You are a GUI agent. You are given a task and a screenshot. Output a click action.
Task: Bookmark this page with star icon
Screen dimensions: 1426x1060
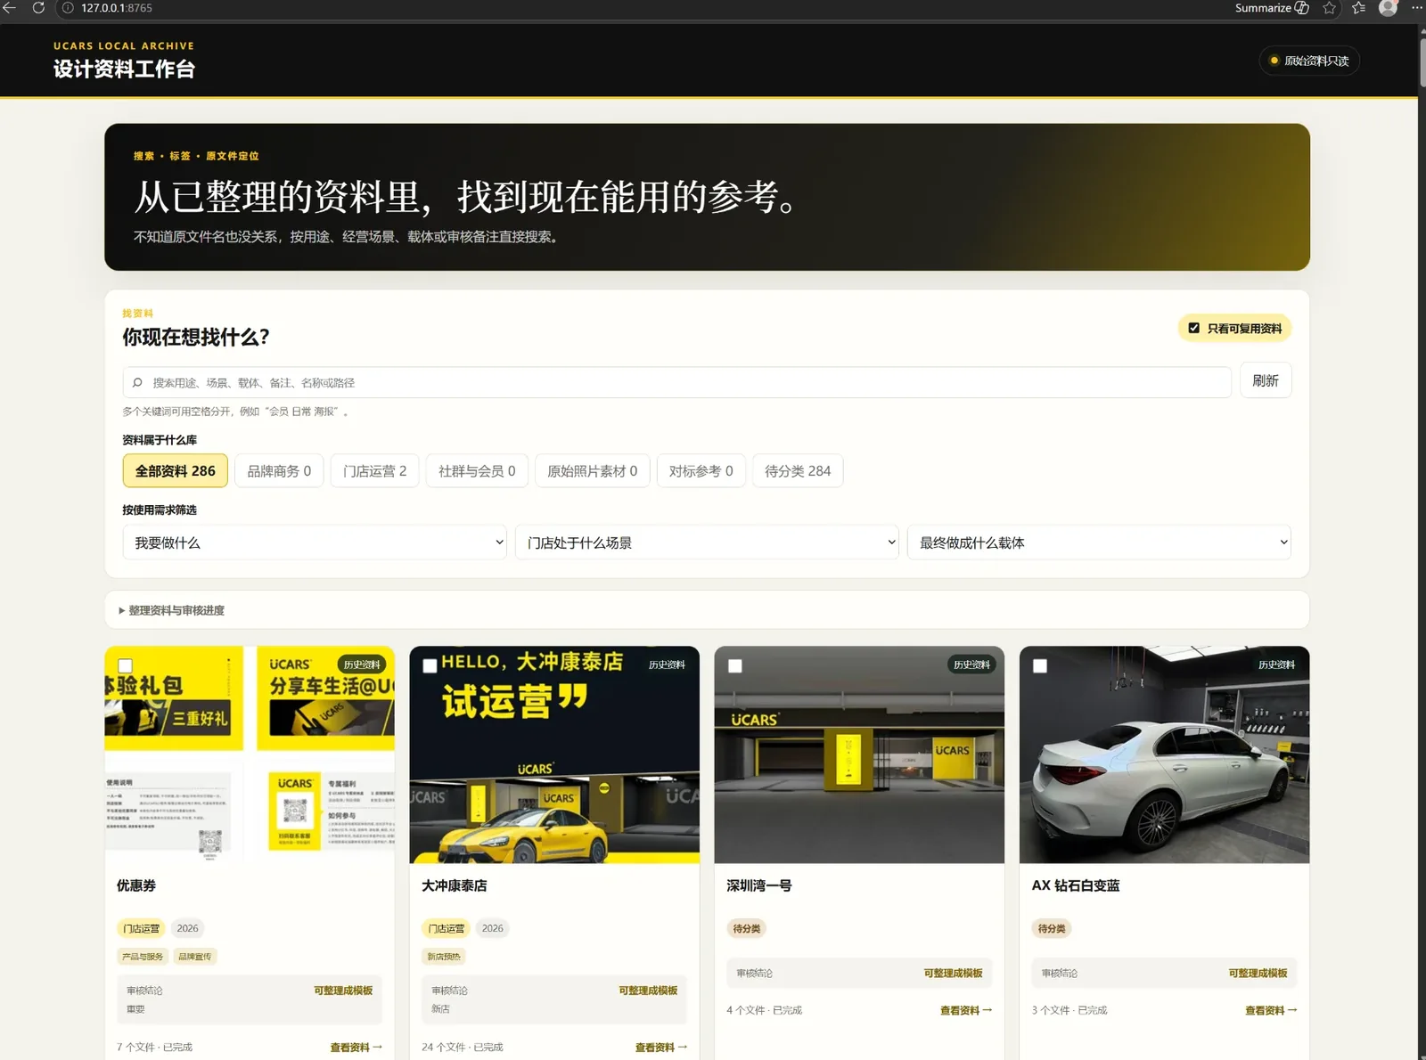coord(1330,8)
